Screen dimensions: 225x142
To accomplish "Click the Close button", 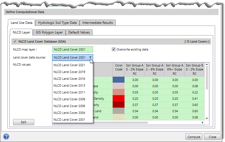I will [212, 137].
